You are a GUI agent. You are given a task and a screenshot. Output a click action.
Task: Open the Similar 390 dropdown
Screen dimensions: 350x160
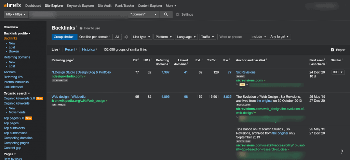point(338,72)
